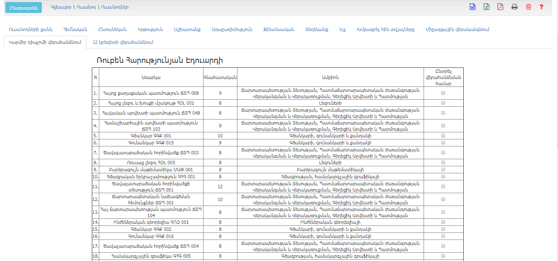Click the printer icon
The height and width of the screenshot is (261, 558).
[514, 7]
